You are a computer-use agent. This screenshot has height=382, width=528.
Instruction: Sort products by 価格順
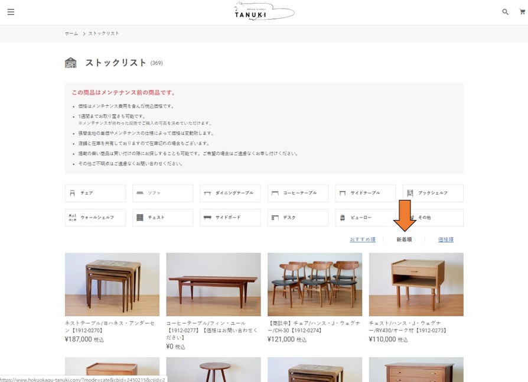(446, 239)
